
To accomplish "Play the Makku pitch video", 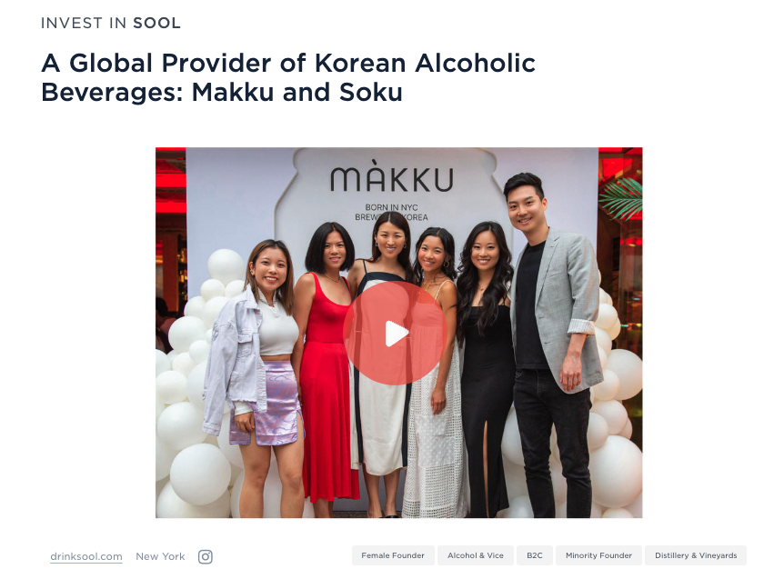I will click(x=395, y=334).
